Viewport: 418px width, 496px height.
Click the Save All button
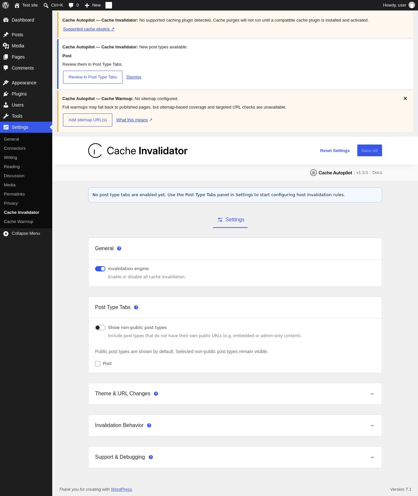click(x=370, y=150)
